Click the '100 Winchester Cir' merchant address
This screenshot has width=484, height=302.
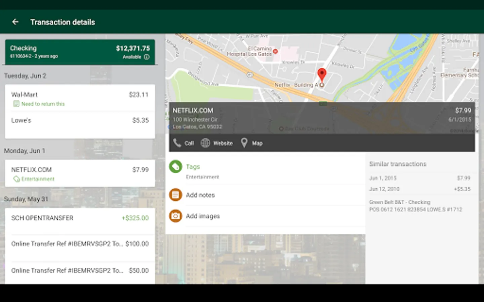point(195,119)
